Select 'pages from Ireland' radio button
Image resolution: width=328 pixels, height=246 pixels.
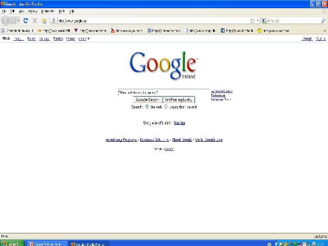point(166,107)
